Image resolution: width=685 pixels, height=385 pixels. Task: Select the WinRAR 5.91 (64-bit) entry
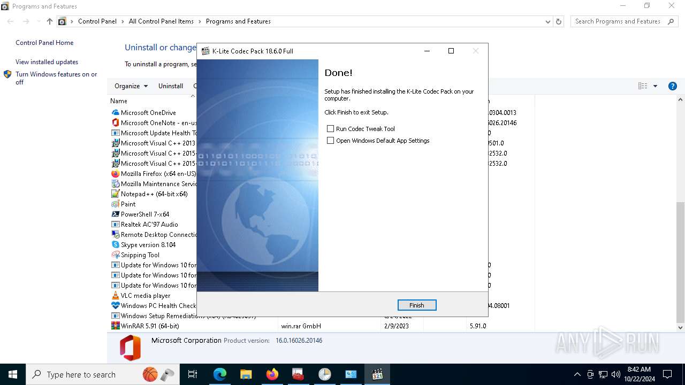coord(150,326)
